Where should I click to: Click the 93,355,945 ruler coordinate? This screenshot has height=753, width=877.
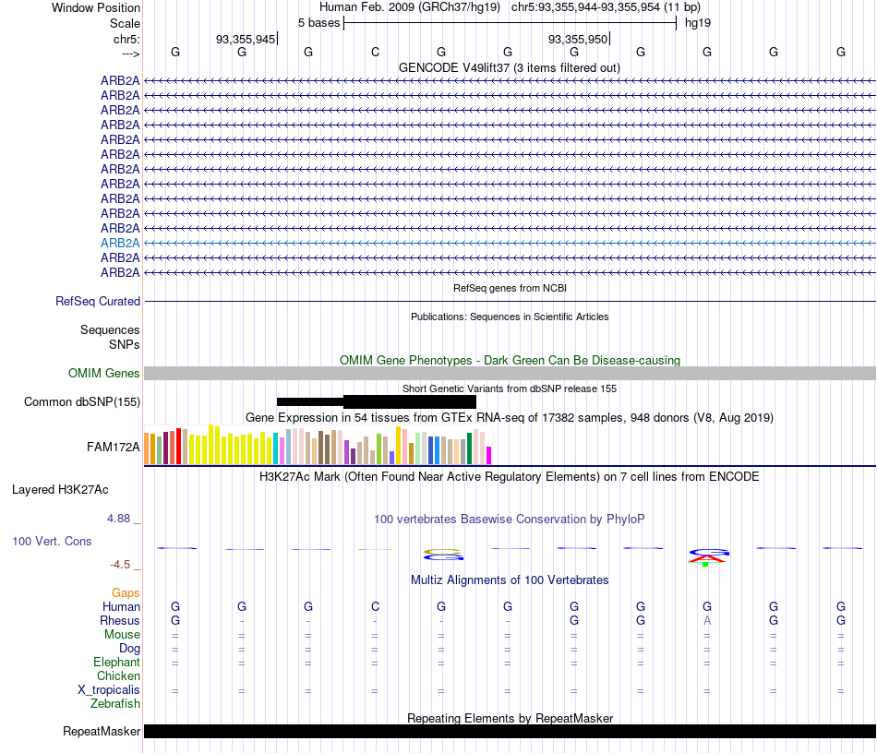click(x=246, y=39)
